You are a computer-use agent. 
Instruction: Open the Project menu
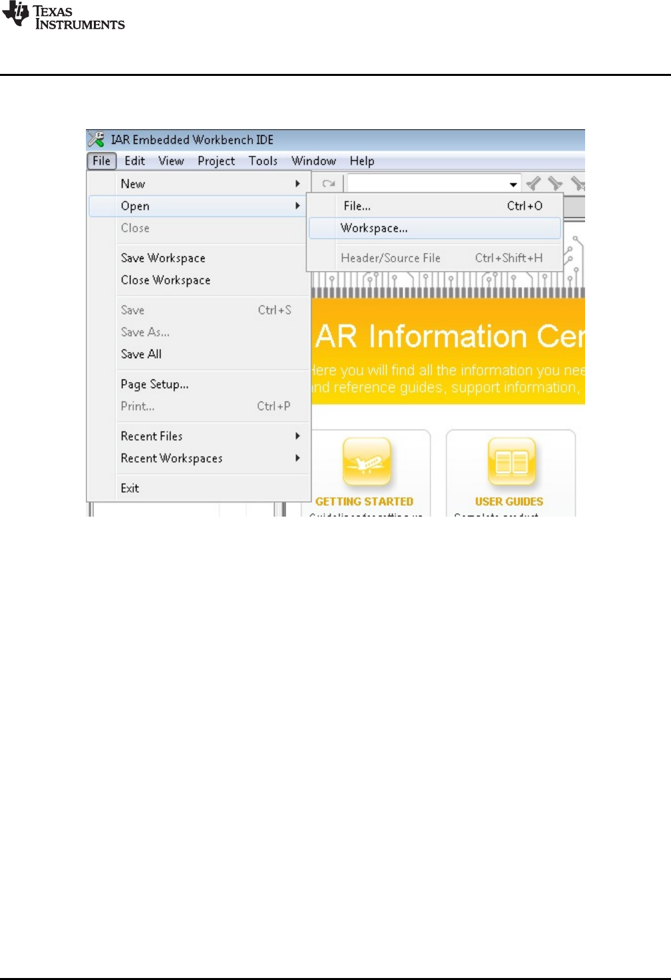(x=216, y=161)
